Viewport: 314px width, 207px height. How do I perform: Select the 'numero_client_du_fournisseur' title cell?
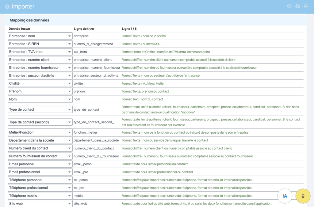96,156
